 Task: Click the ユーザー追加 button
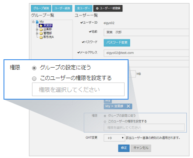pyautogui.click(x=62, y=8)
